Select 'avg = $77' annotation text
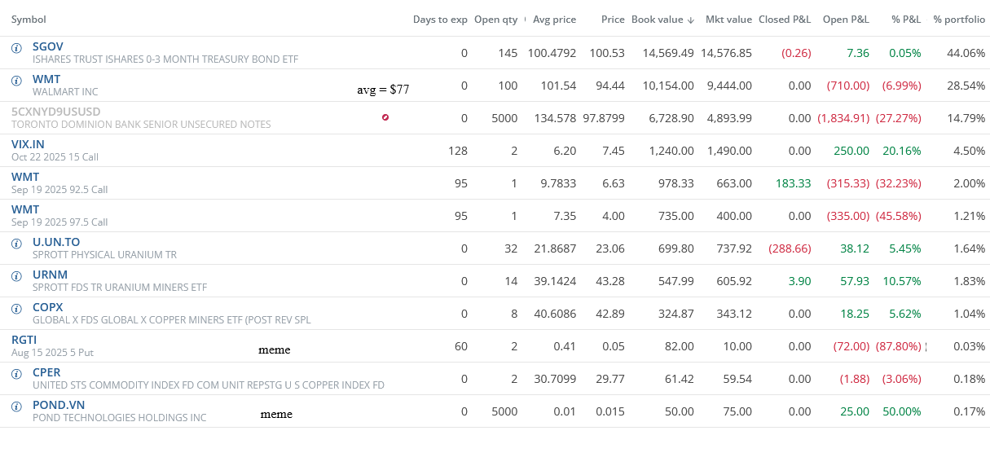Image resolution: width=990 pixels, height=466 pixels. tap(383, 90)
